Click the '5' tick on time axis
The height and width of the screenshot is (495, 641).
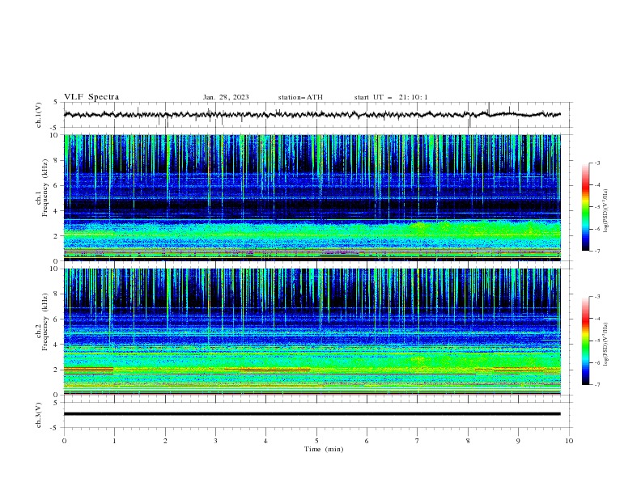316,441
